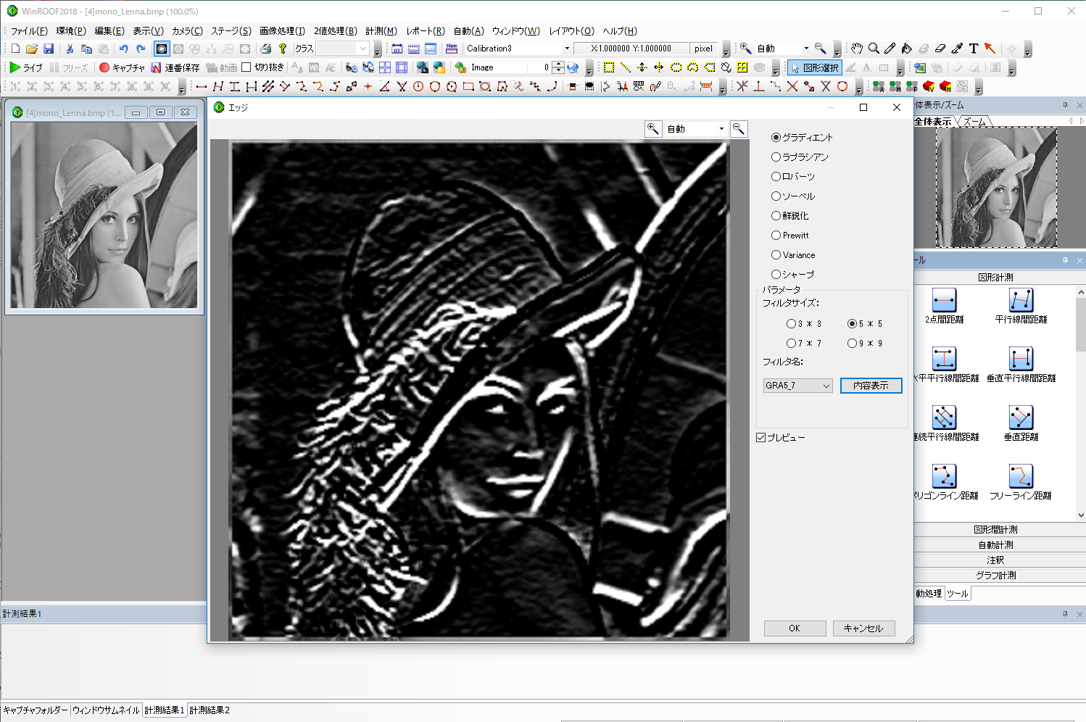
Task: Click the フリーライン距離 tool icon
Action: tap(1021, 476)
